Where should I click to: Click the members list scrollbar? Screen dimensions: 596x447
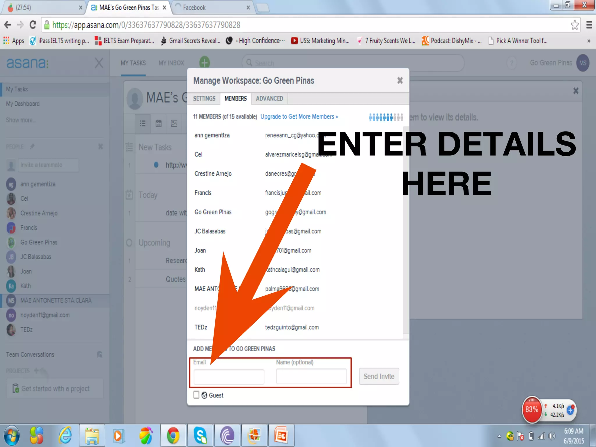click(x=406, y=230)
